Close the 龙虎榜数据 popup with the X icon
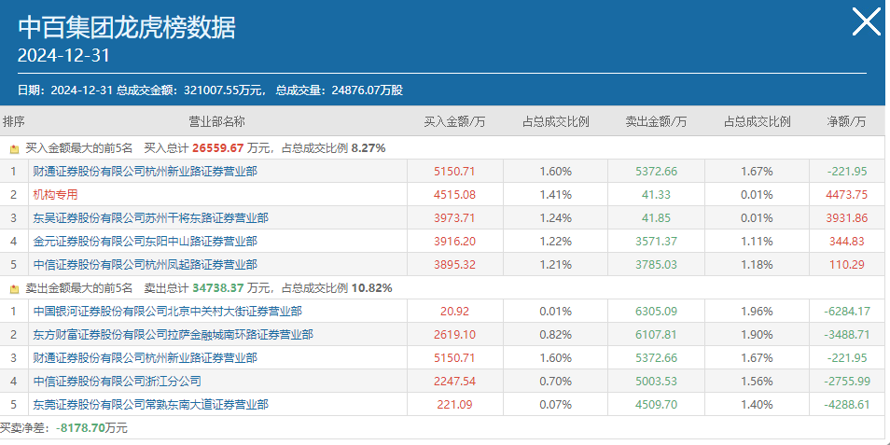 click(x=866, y=21)
